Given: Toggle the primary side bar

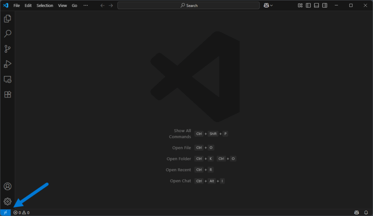Looking at the screenshot, I should click(x=308, y=5).
